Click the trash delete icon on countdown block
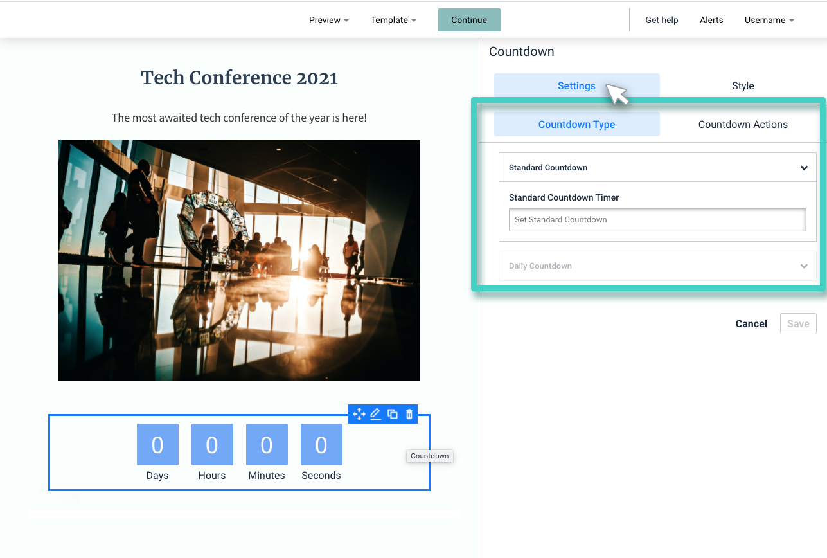 tap(409, 414)
